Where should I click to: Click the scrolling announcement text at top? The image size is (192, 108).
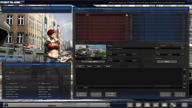[x=147, y=3]
